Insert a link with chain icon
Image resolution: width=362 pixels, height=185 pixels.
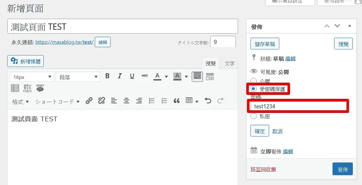(x=89, y=101)
